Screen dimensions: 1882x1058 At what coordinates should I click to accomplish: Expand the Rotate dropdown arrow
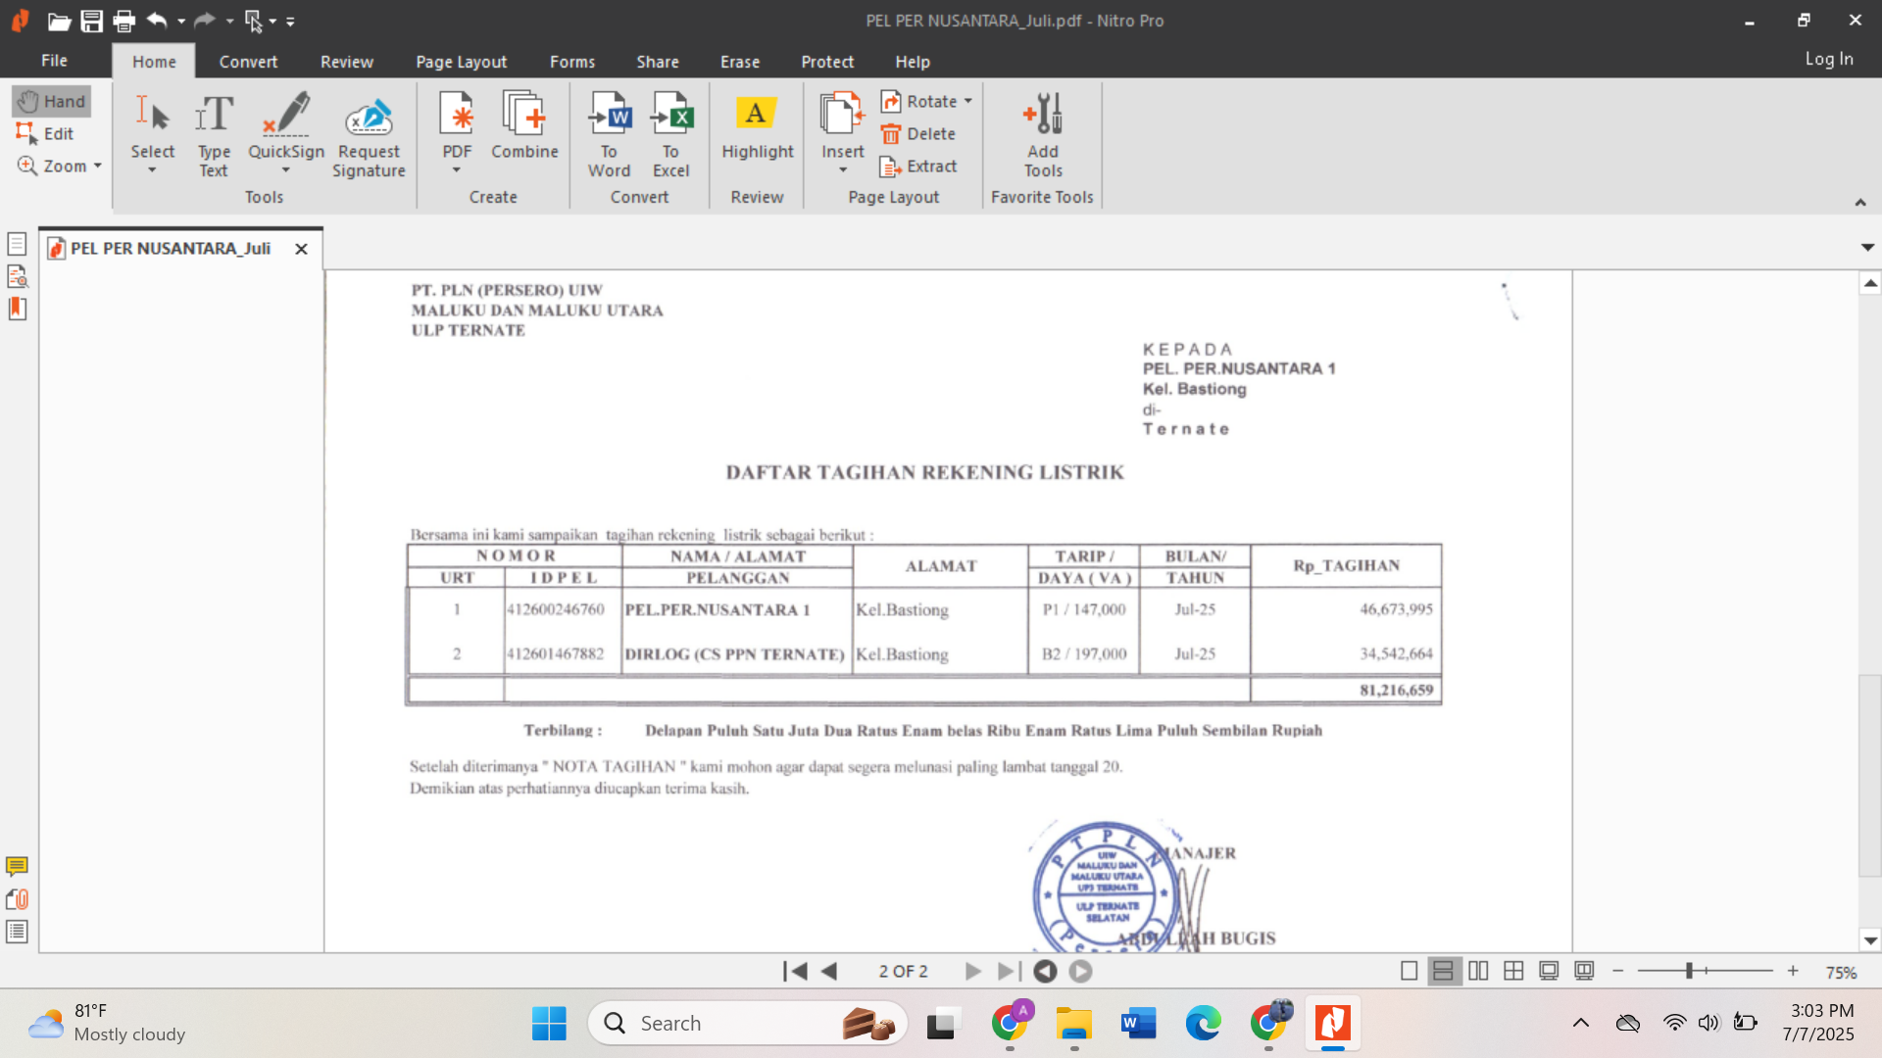[968, 101]
